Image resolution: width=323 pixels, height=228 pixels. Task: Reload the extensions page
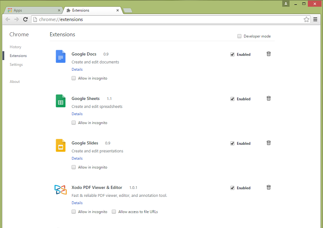[x=25, y=19]
